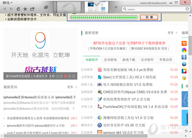192x138 pixels.
Task: Reload the page with the refresh icon
Action: [18, 9]
